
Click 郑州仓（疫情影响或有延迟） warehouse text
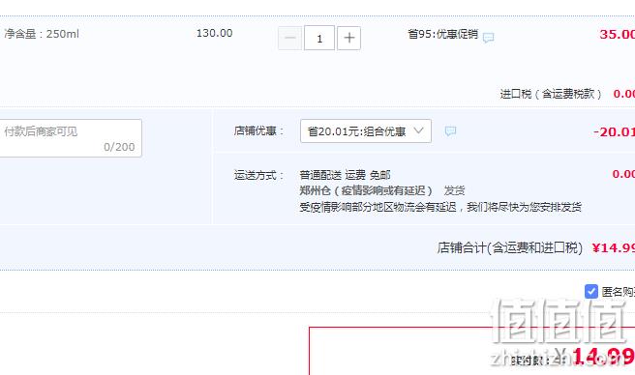(367, 190)
